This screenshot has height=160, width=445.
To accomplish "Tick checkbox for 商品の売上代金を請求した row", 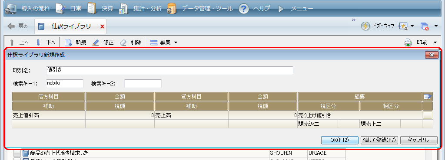I will point(17,153).
